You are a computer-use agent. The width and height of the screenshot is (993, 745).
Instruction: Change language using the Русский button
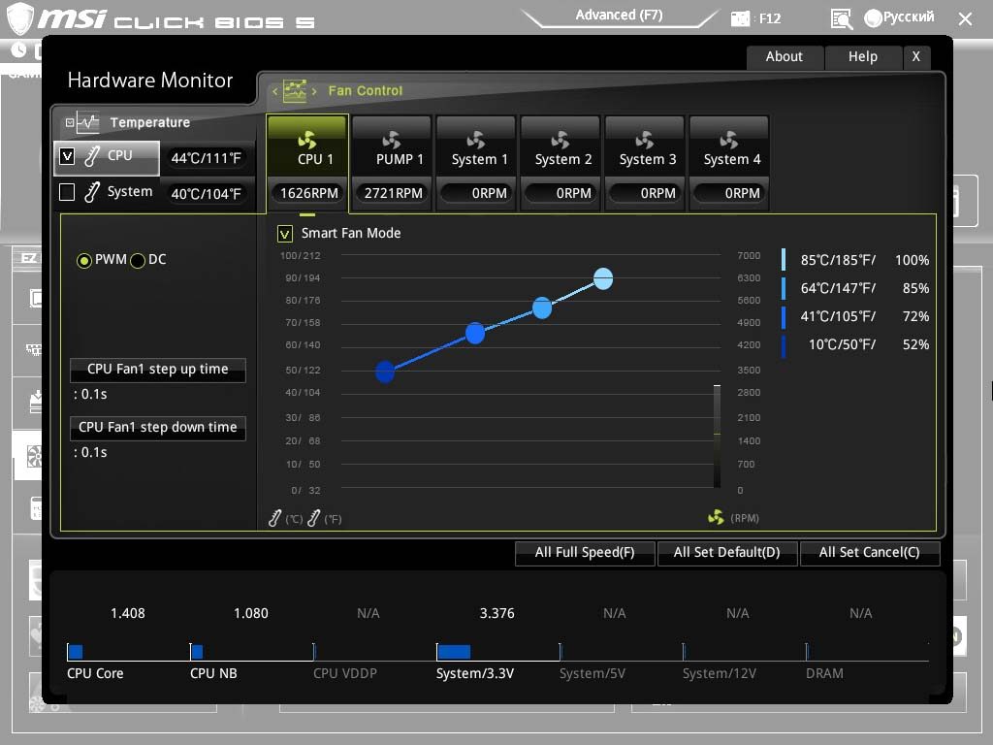tap(899, 17)
